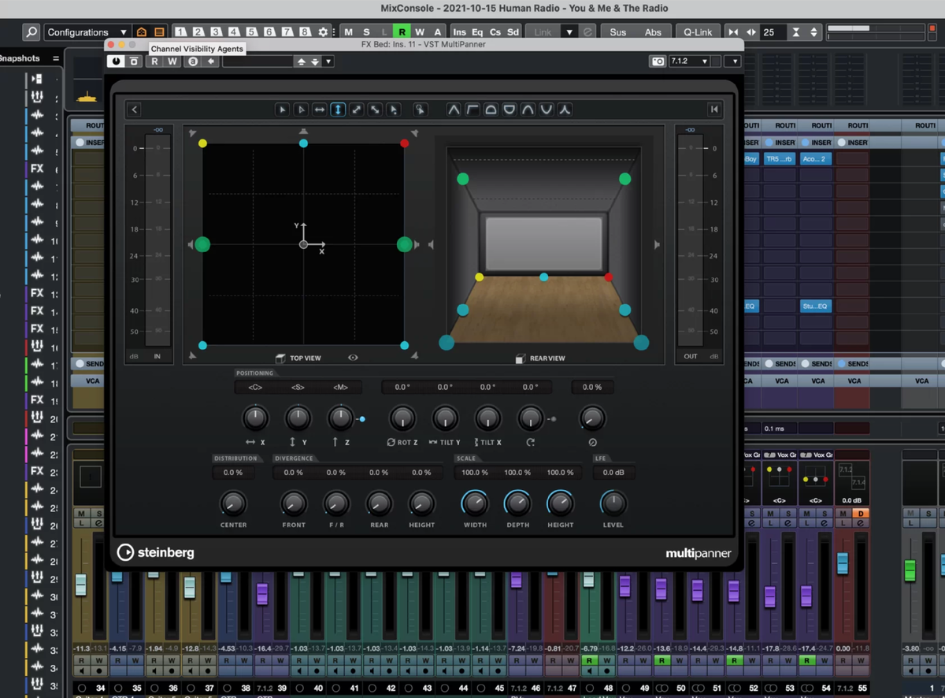
Task: Toggle the Top View eye visibility icon
Action: click(353, 358)
